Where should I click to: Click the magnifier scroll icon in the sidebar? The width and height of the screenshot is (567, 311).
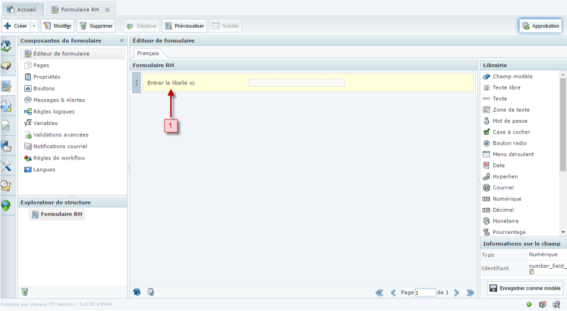tap(6, 185)
